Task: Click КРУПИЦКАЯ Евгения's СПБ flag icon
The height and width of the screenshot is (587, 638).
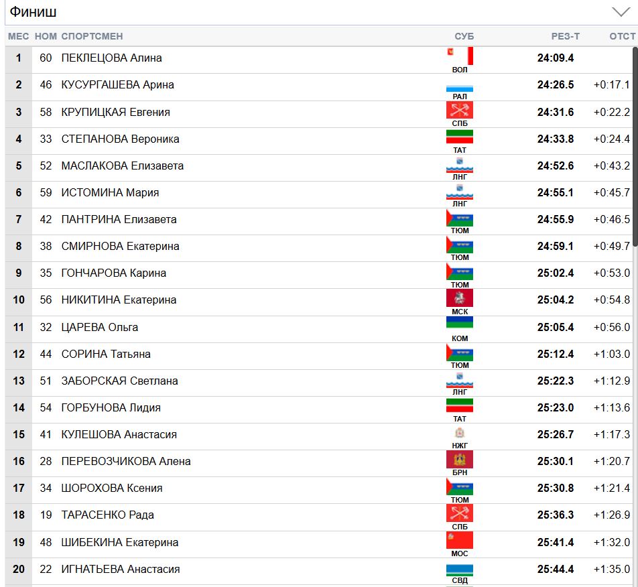Action: pos(460,110)
